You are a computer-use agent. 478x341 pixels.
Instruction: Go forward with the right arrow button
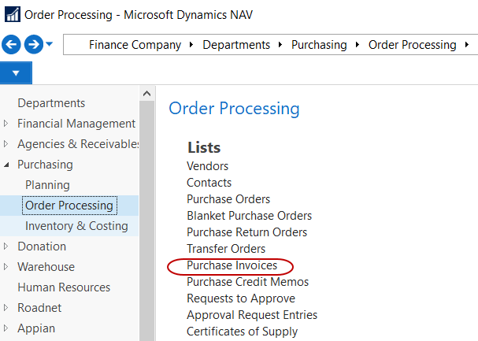coord(34,44)
